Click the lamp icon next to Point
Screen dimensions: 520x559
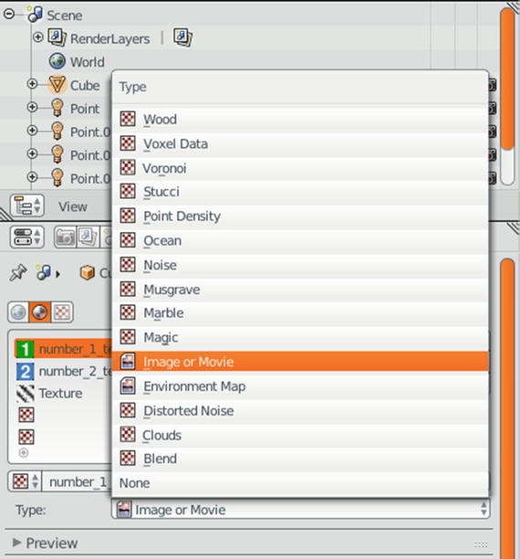click(x=57, y=108)
